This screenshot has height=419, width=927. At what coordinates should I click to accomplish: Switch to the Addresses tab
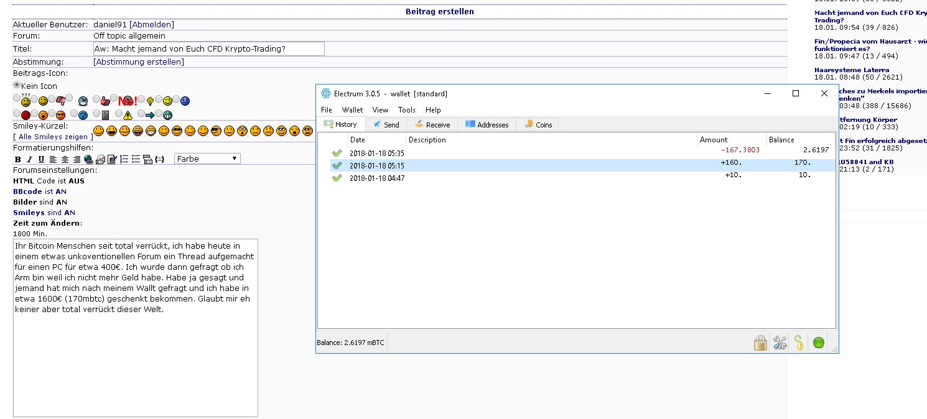(487, 124)
